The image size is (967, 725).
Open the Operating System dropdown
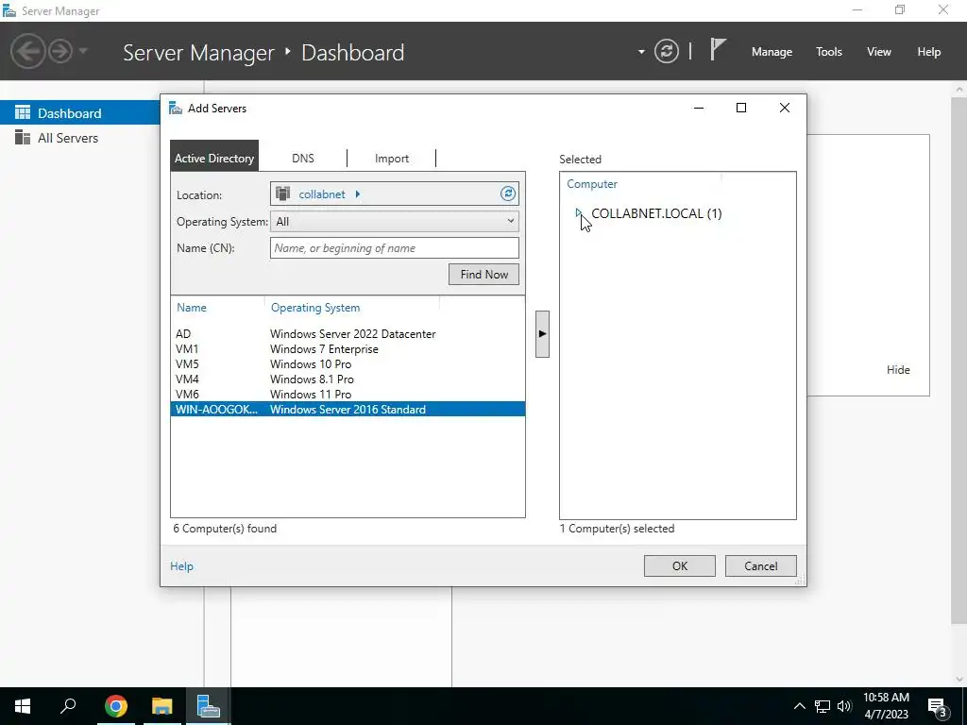394,221
